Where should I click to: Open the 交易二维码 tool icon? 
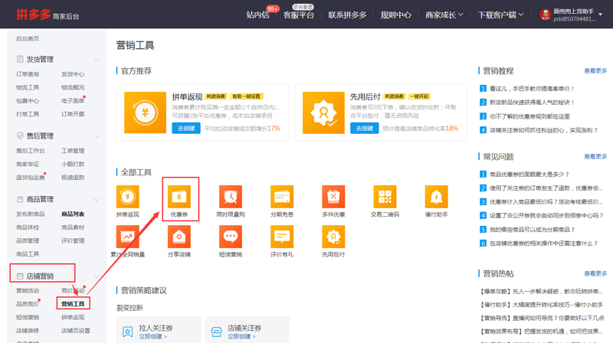385,197
